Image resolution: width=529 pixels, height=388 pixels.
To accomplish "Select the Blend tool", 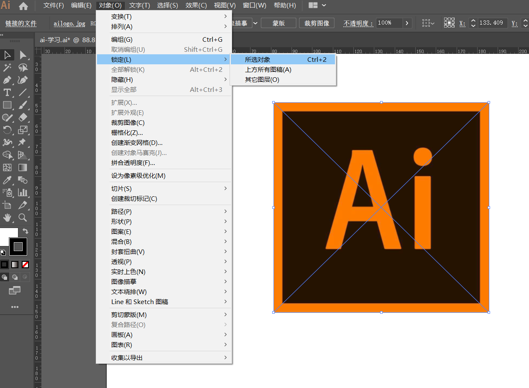I will coord(23,180).
